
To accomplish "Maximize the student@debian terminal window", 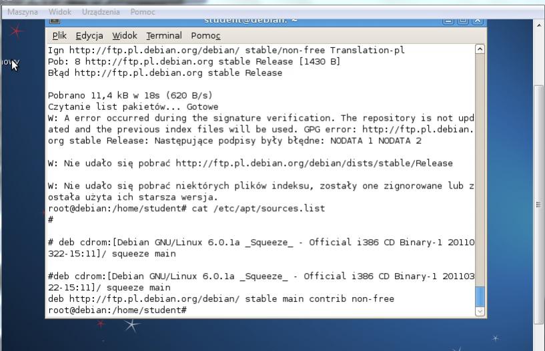I will pos(463,21).
